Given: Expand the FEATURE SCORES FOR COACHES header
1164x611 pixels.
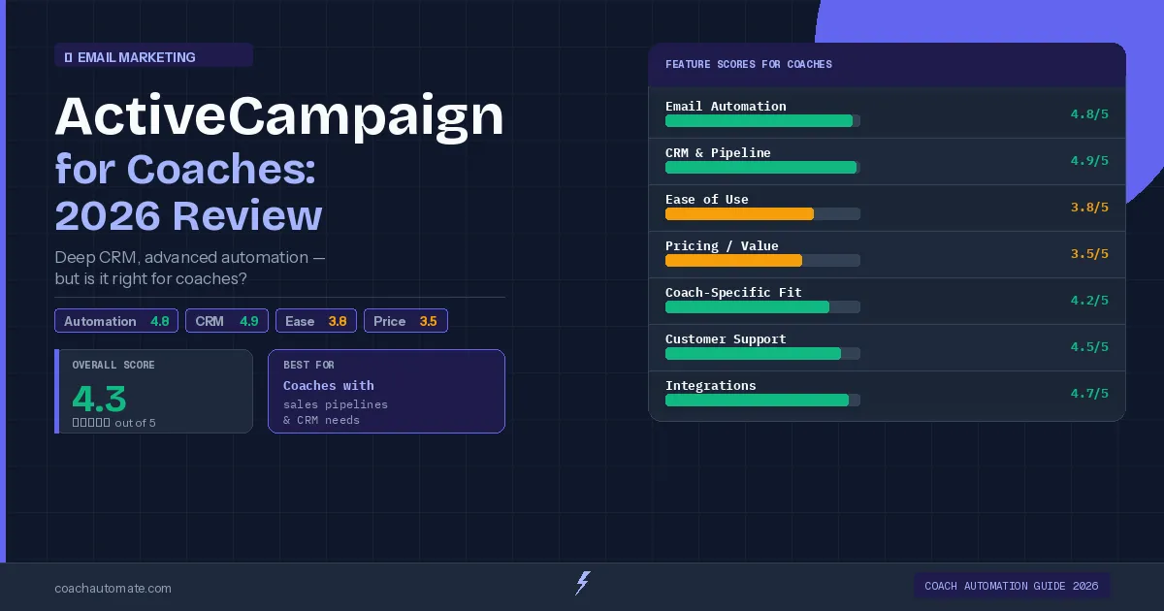Looking at the screenshot, I should click(x=887, y=64).
